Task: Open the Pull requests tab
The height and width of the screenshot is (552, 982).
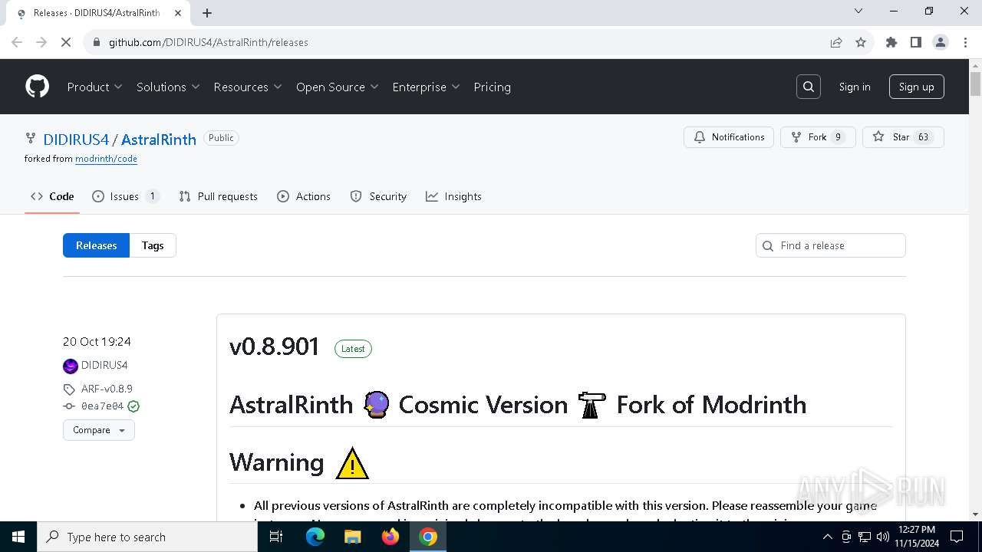Action: (x=218, y=196)
